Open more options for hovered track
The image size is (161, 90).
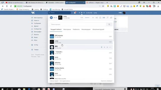(110, 47)
